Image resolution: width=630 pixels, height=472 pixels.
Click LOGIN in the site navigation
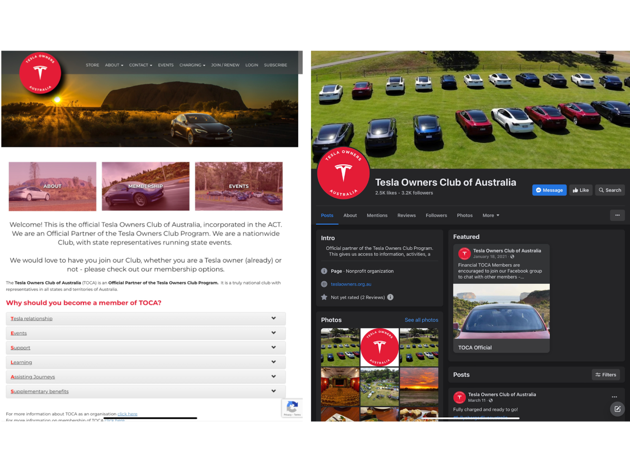pyautogui.click(x=252, y=65)
